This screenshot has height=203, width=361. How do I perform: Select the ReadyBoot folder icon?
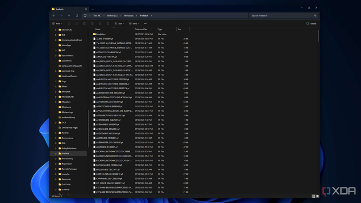[x=94, y=34]
